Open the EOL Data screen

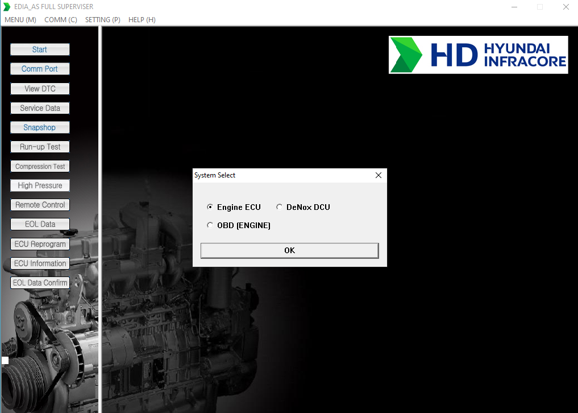(x=40, y=224)
